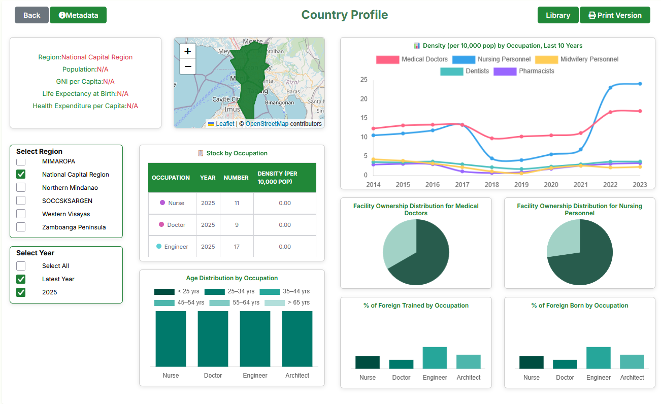Tick the Select All year checkbox
Screen dimensions: 661x404
(21, 265)
